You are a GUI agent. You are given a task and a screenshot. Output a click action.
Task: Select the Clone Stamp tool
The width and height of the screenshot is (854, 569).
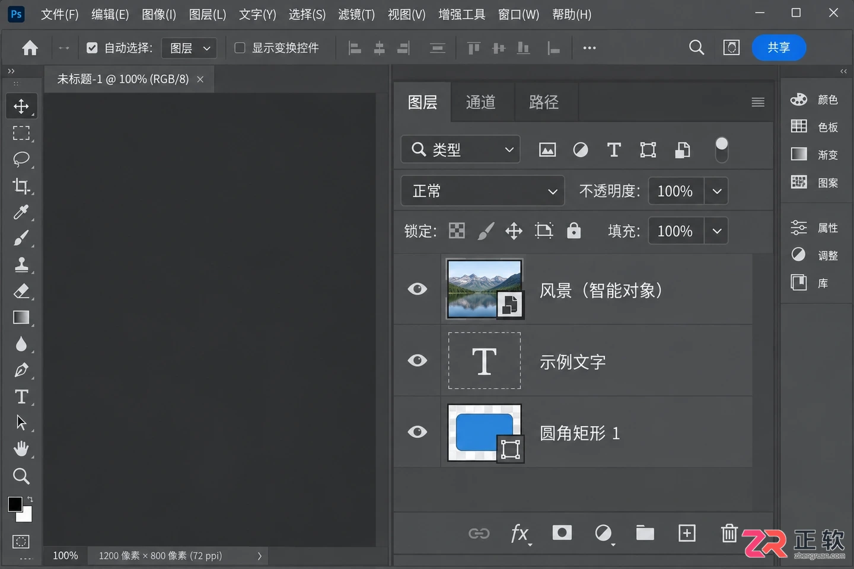pyautogui.click(x=21, y=264)
